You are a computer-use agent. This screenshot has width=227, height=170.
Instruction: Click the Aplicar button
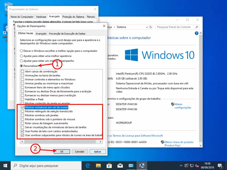point(98,152)
